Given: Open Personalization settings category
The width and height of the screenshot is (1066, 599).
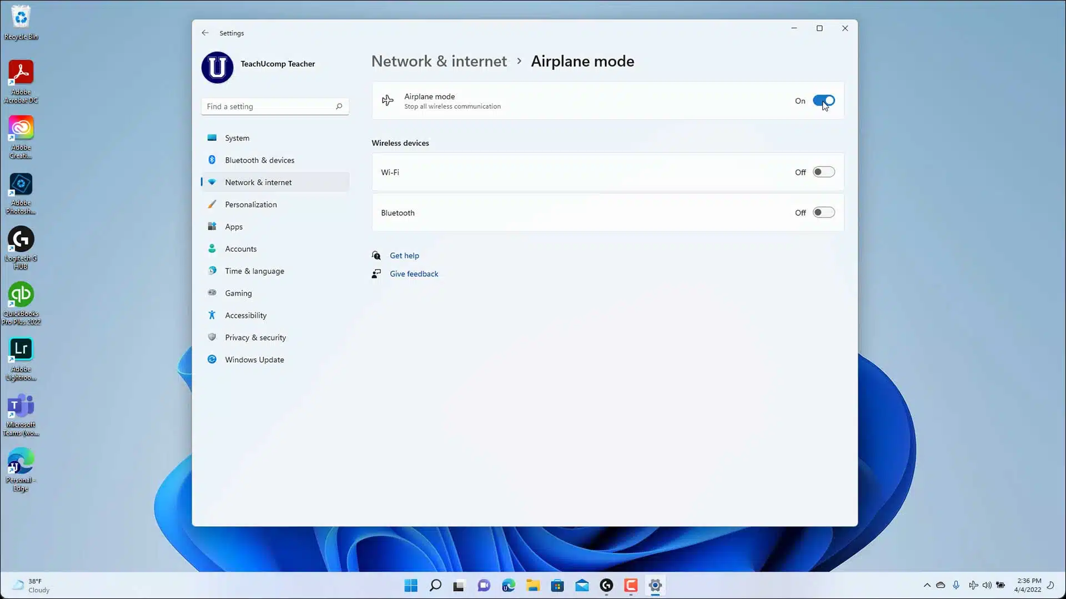Looking at the screenshot, I should (x=250, y=205).
